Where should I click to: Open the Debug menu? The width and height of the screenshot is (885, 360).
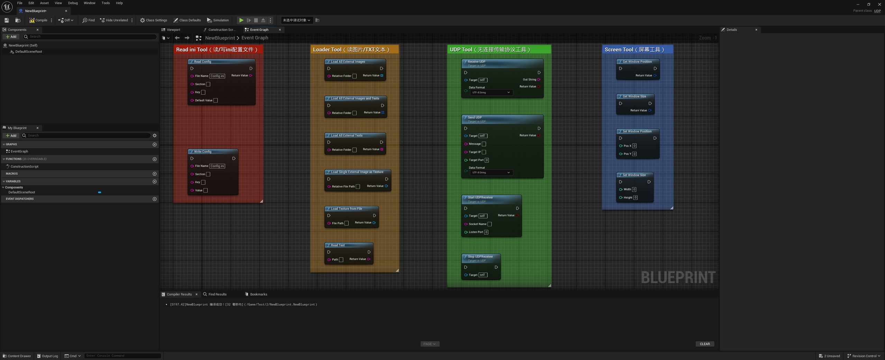pos(73,3)
